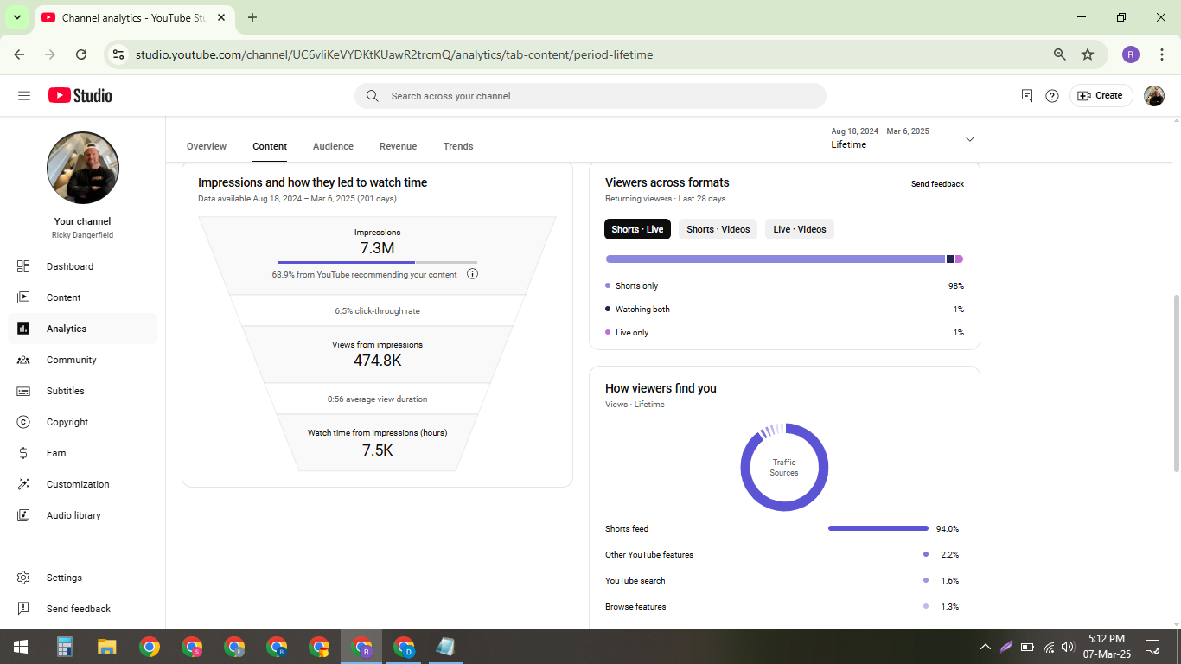Open Content from the sidebar
The width and height of the screenshot is (1181, 664).
point(83,297)
